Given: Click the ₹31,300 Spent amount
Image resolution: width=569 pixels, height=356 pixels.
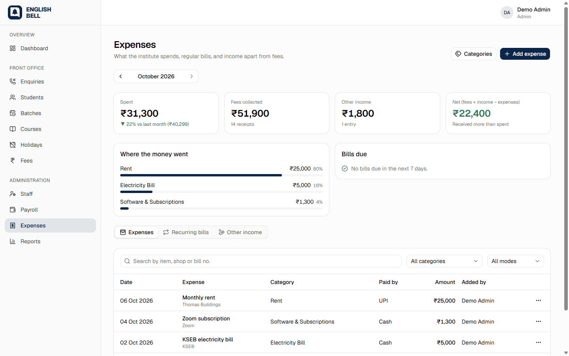Looking at the screenshot, I should click(139, 114).
